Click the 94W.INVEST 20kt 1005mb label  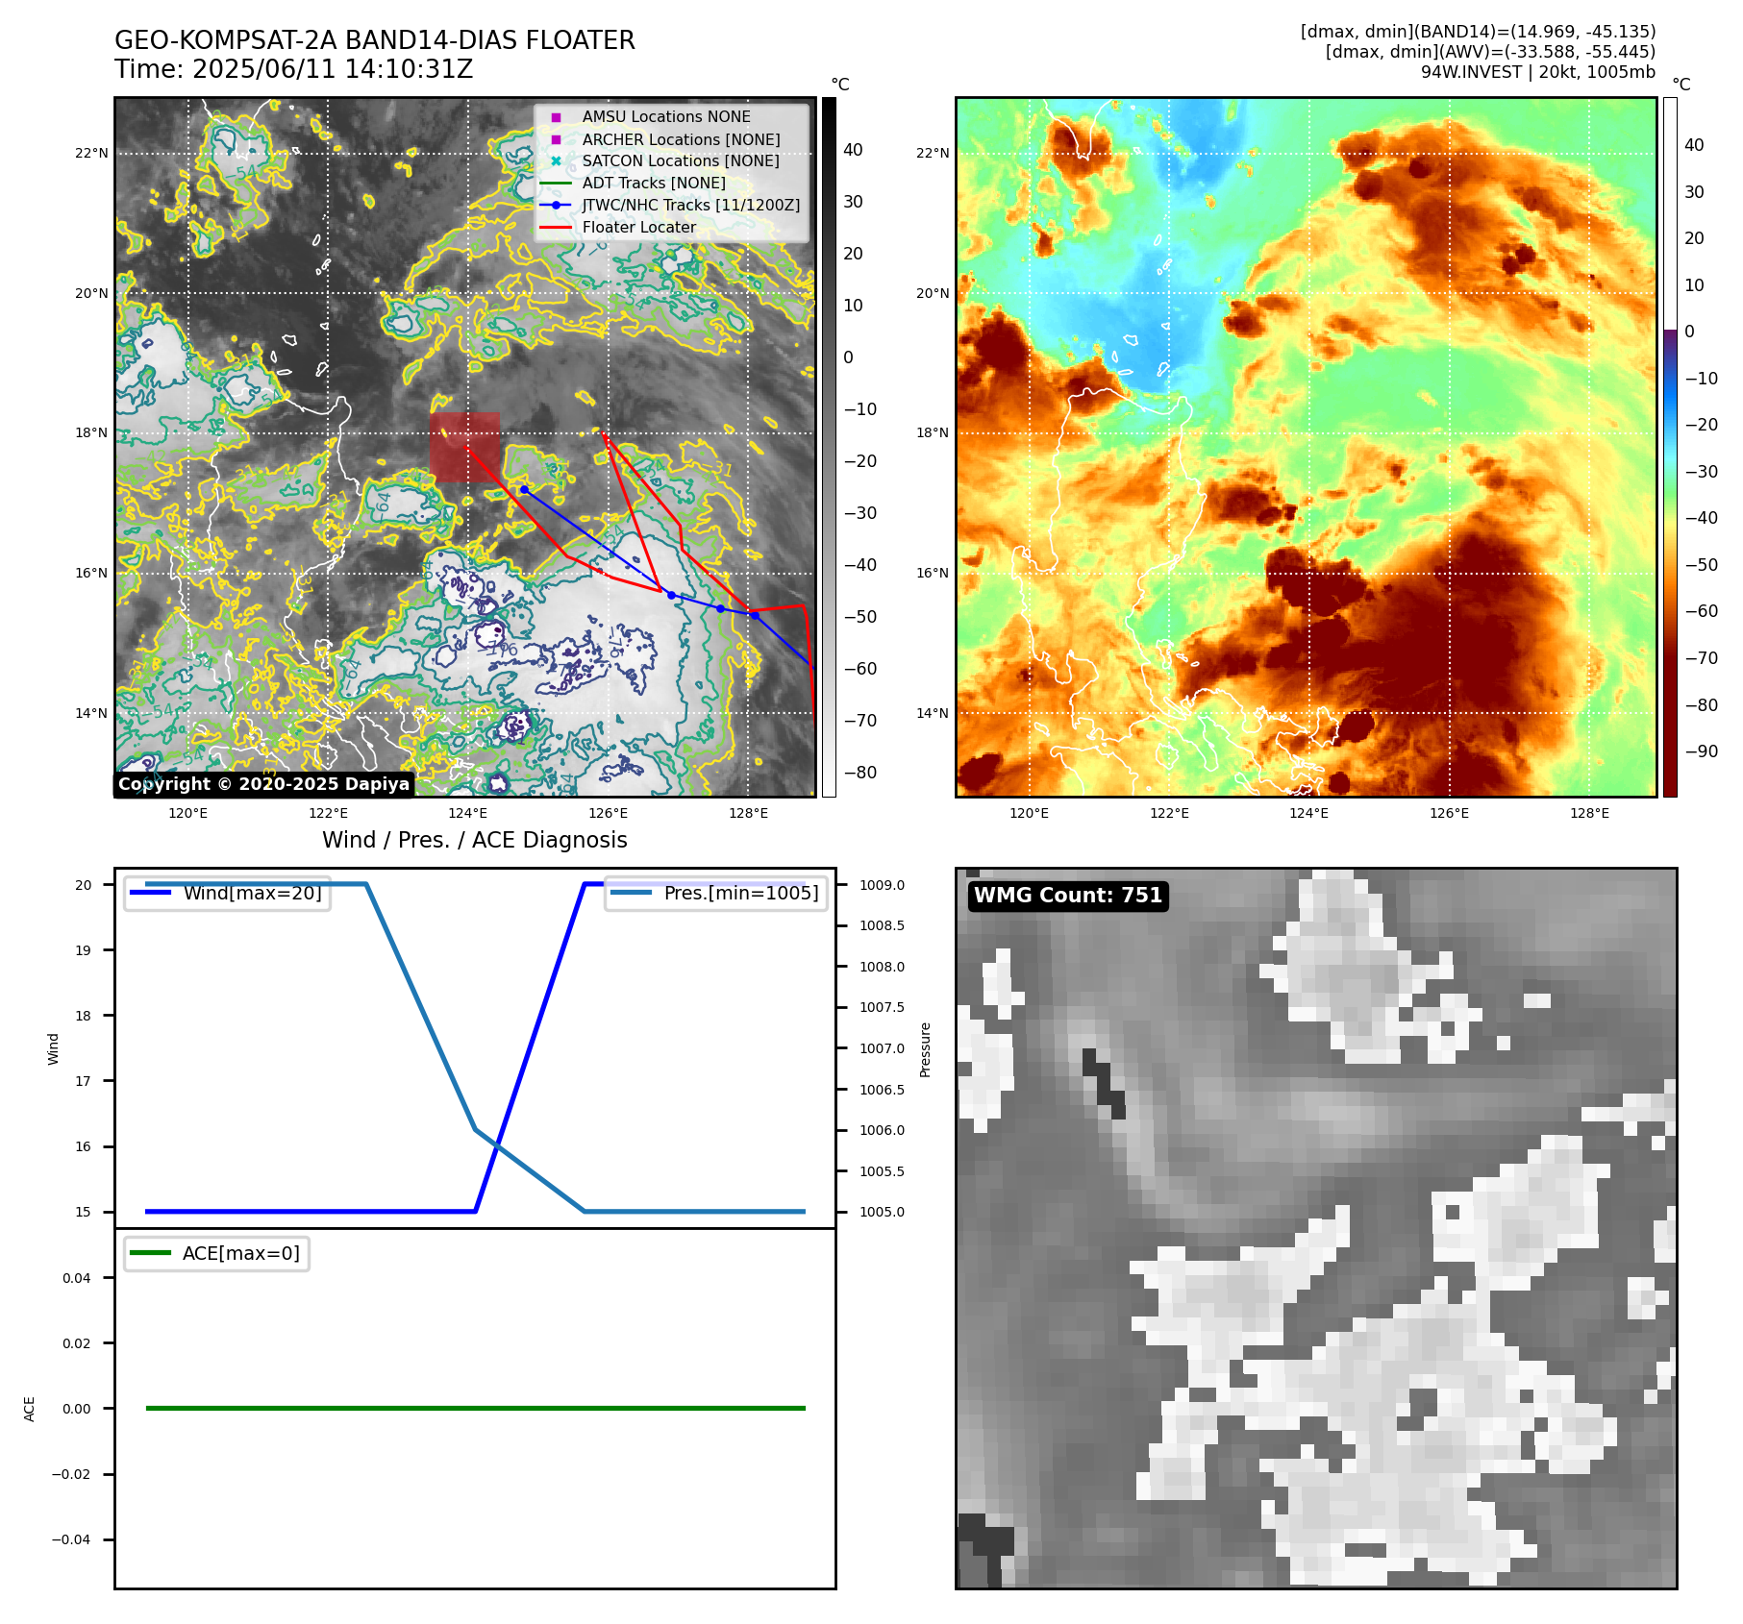[1538, 72]
